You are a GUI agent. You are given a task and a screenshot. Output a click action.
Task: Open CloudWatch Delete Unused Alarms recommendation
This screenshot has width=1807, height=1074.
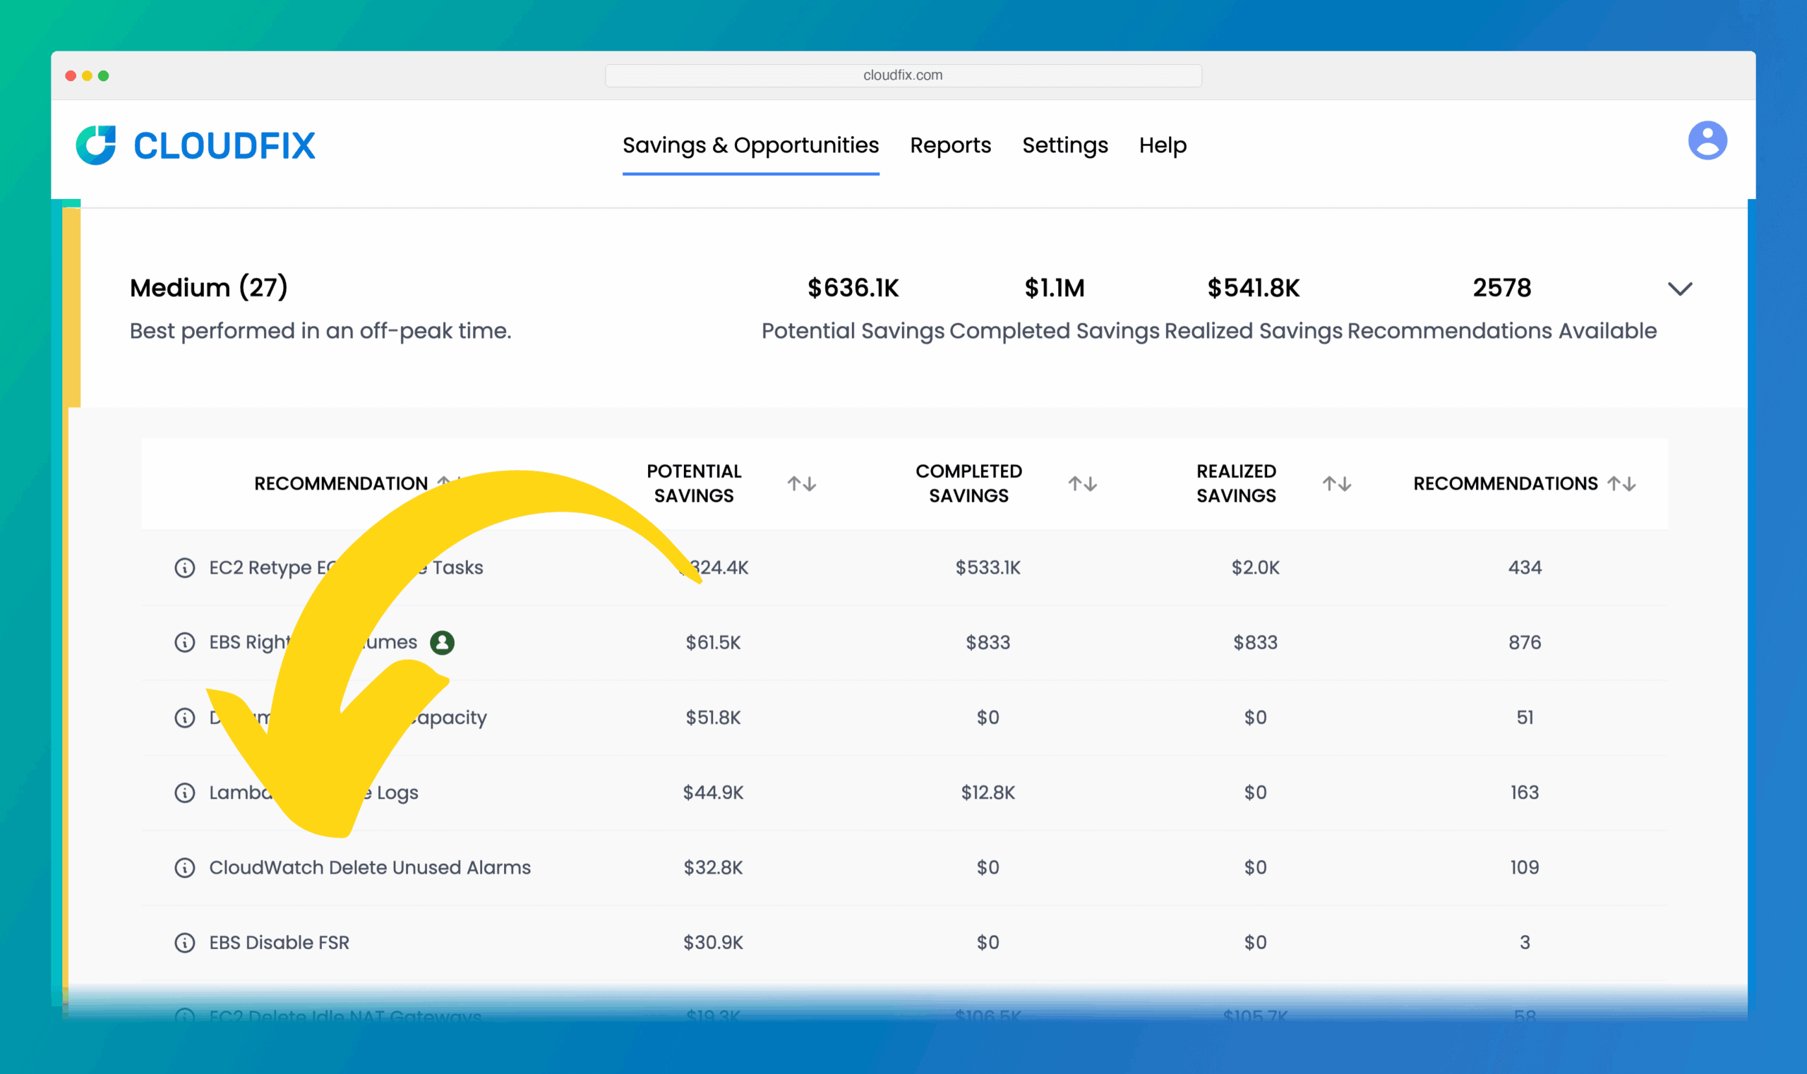click(x=370, y=868)
